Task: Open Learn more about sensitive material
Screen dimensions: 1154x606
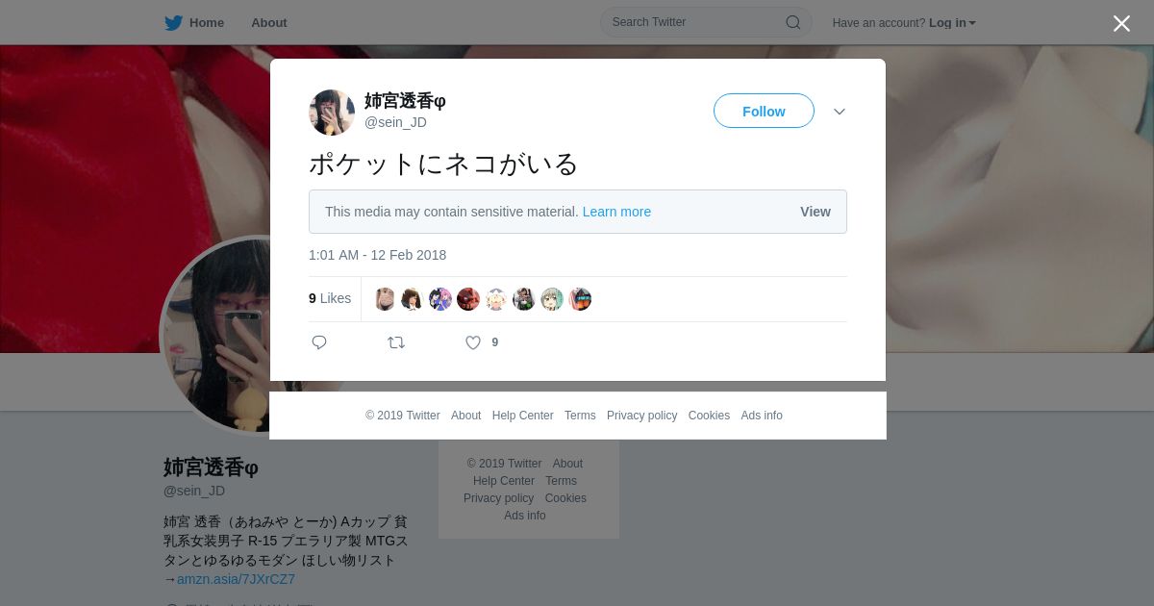Action: tap(616, 212)
